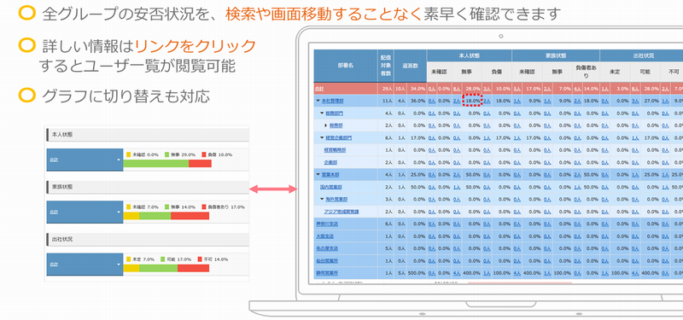Collapse the 営業本部 department row
Viewport: 683px width, 320px height.
click(x=318, y=175)
